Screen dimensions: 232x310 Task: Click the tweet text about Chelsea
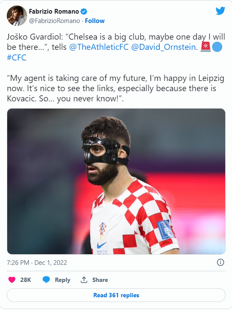(x=116, y=68)
